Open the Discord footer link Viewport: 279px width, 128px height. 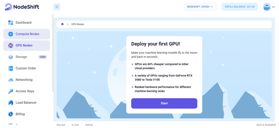pyautogui.click(x=61, y=125)
